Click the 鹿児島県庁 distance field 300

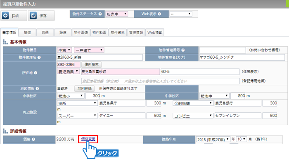pos(154,103)
